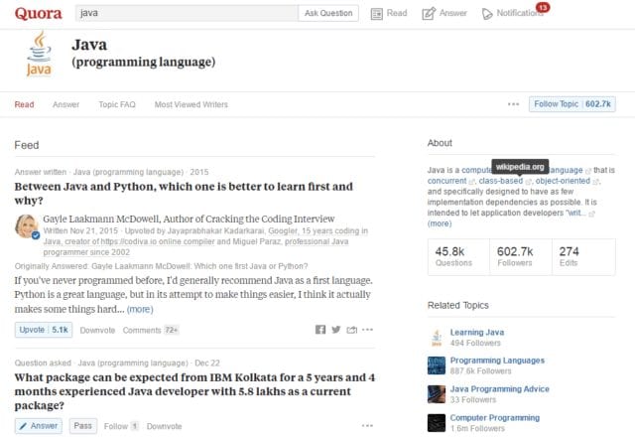Open Comments 72+ on the answer

pos(150,330)
